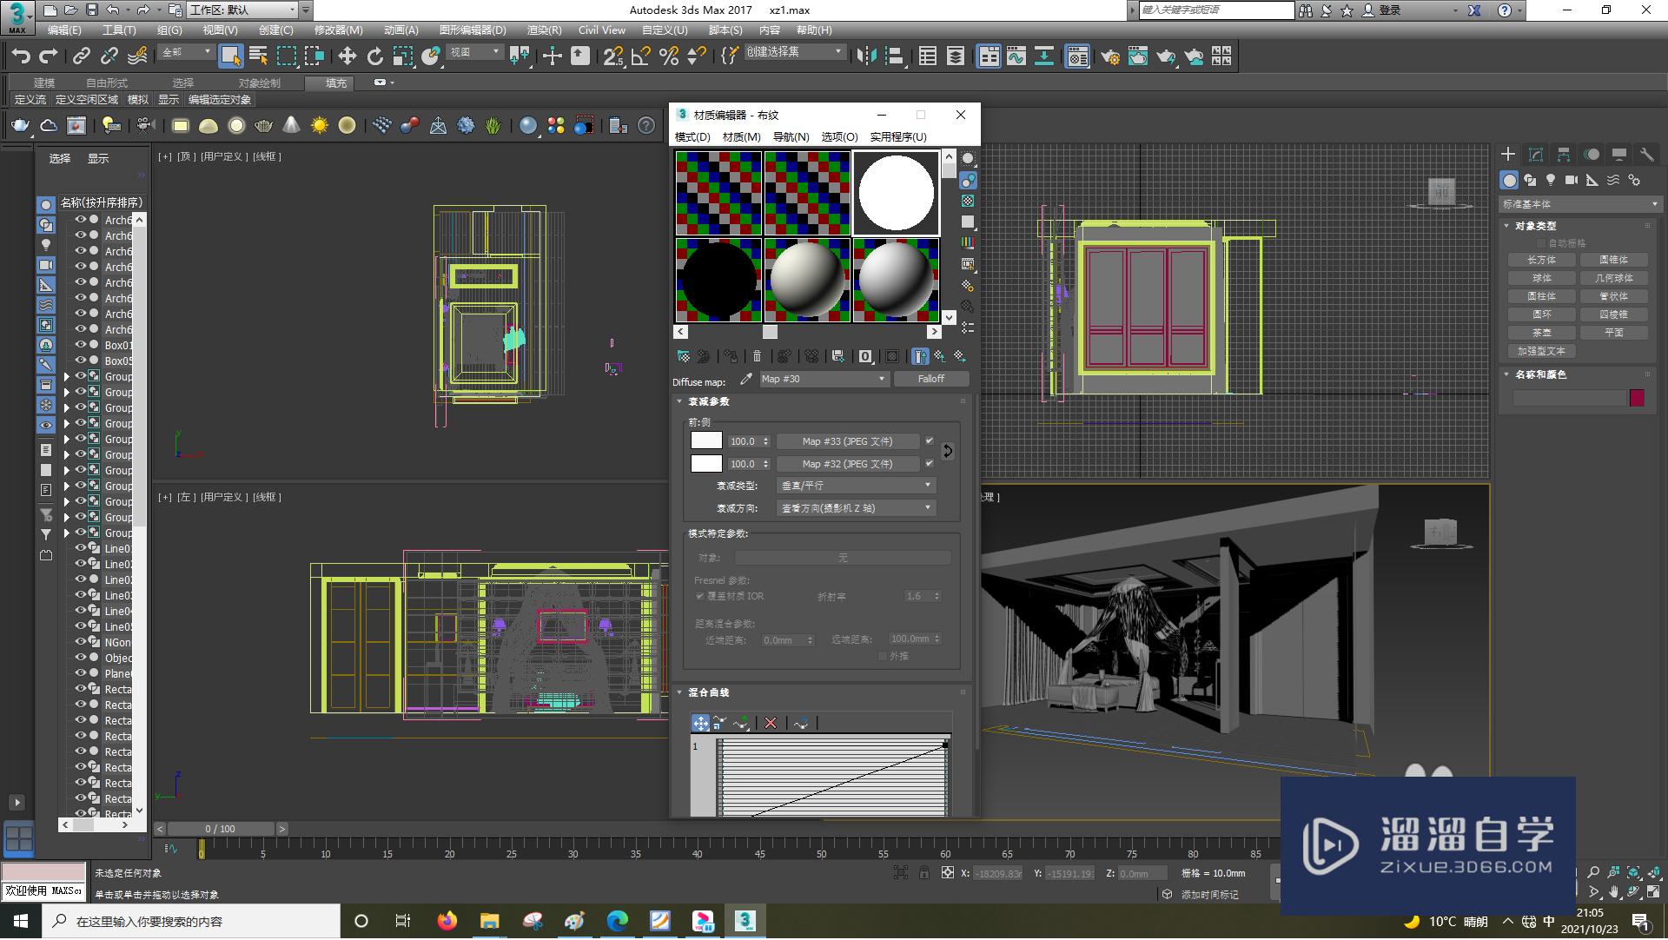Activate the Select and Link tool

[x=81, y=56]
